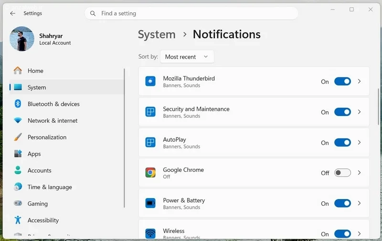Toggle Wireless notifications switch

[x=342, y=234]
